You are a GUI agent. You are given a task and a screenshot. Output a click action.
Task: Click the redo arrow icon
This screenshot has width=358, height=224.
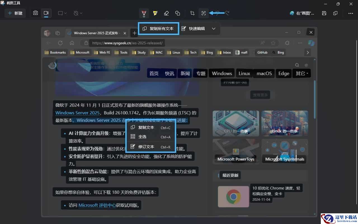coord(227,13)
